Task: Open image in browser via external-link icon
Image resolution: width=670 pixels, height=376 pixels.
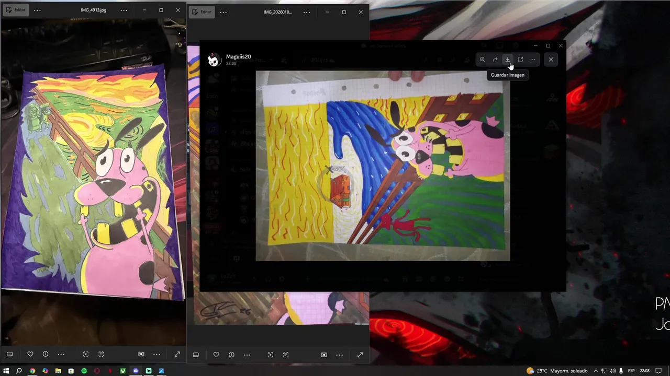Action: point(520,60)
